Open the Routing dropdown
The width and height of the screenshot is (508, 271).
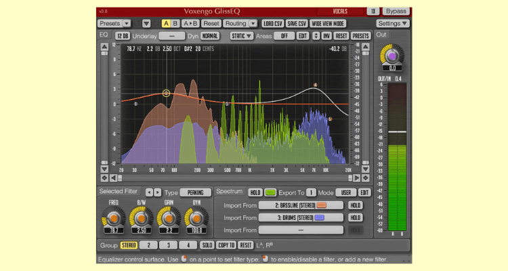coord(240,23)
